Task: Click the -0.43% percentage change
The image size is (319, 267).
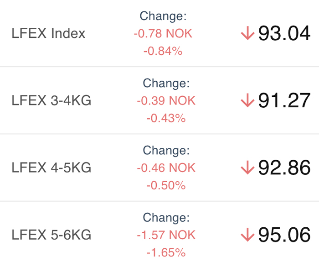Action: (x=166, y=118)
